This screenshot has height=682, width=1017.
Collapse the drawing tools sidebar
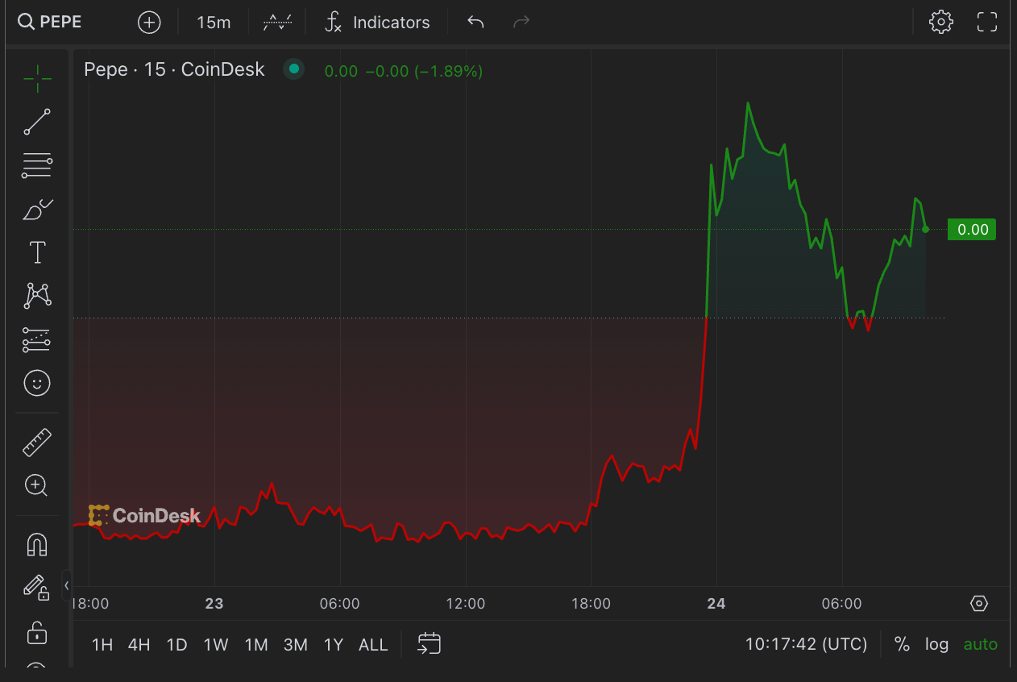click(x=67, y=585)
